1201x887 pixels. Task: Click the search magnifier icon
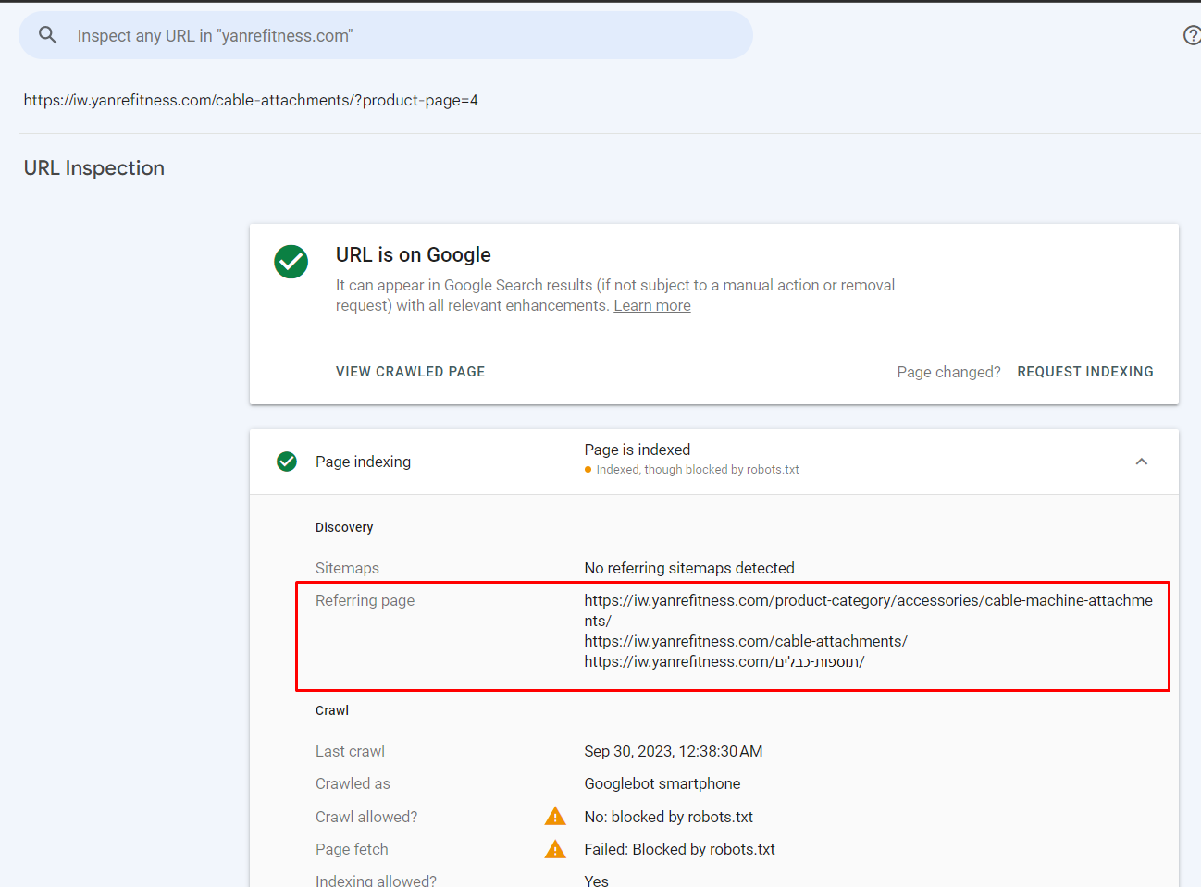tap(48, 35)
